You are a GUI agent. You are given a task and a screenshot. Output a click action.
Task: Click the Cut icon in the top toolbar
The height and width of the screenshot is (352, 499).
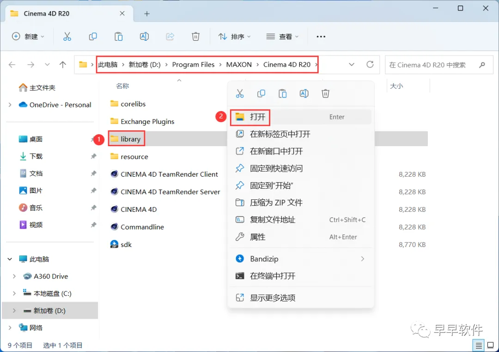tap(67, 37)
